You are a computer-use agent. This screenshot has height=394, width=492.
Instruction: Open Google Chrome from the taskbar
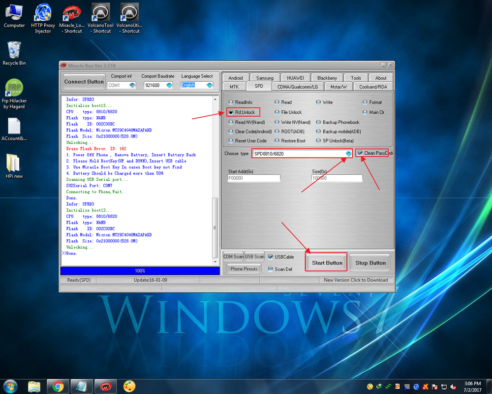click(x=58, y=387)
